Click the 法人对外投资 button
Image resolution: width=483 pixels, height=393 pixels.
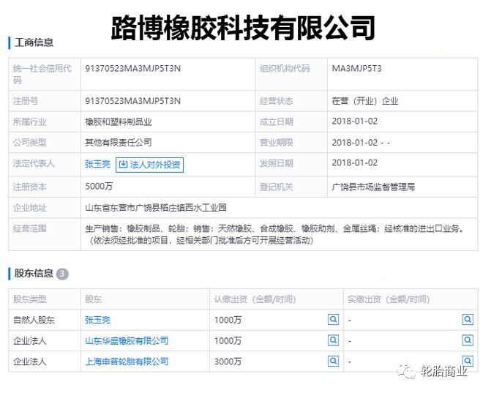[x=150, y=165]
